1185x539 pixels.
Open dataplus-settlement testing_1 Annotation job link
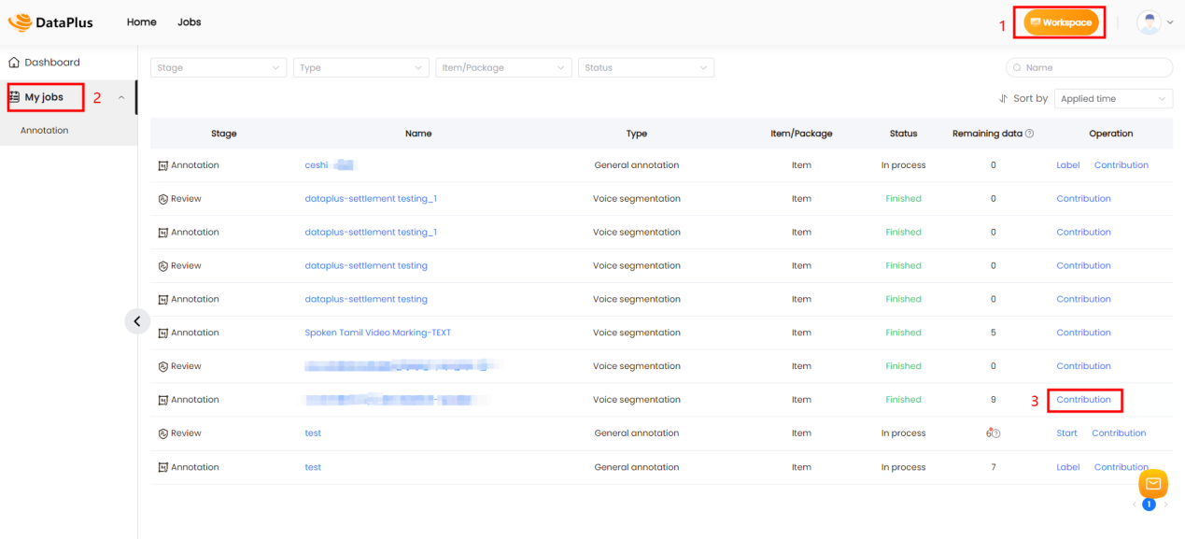pyautogui.click(x=371, y=233)
